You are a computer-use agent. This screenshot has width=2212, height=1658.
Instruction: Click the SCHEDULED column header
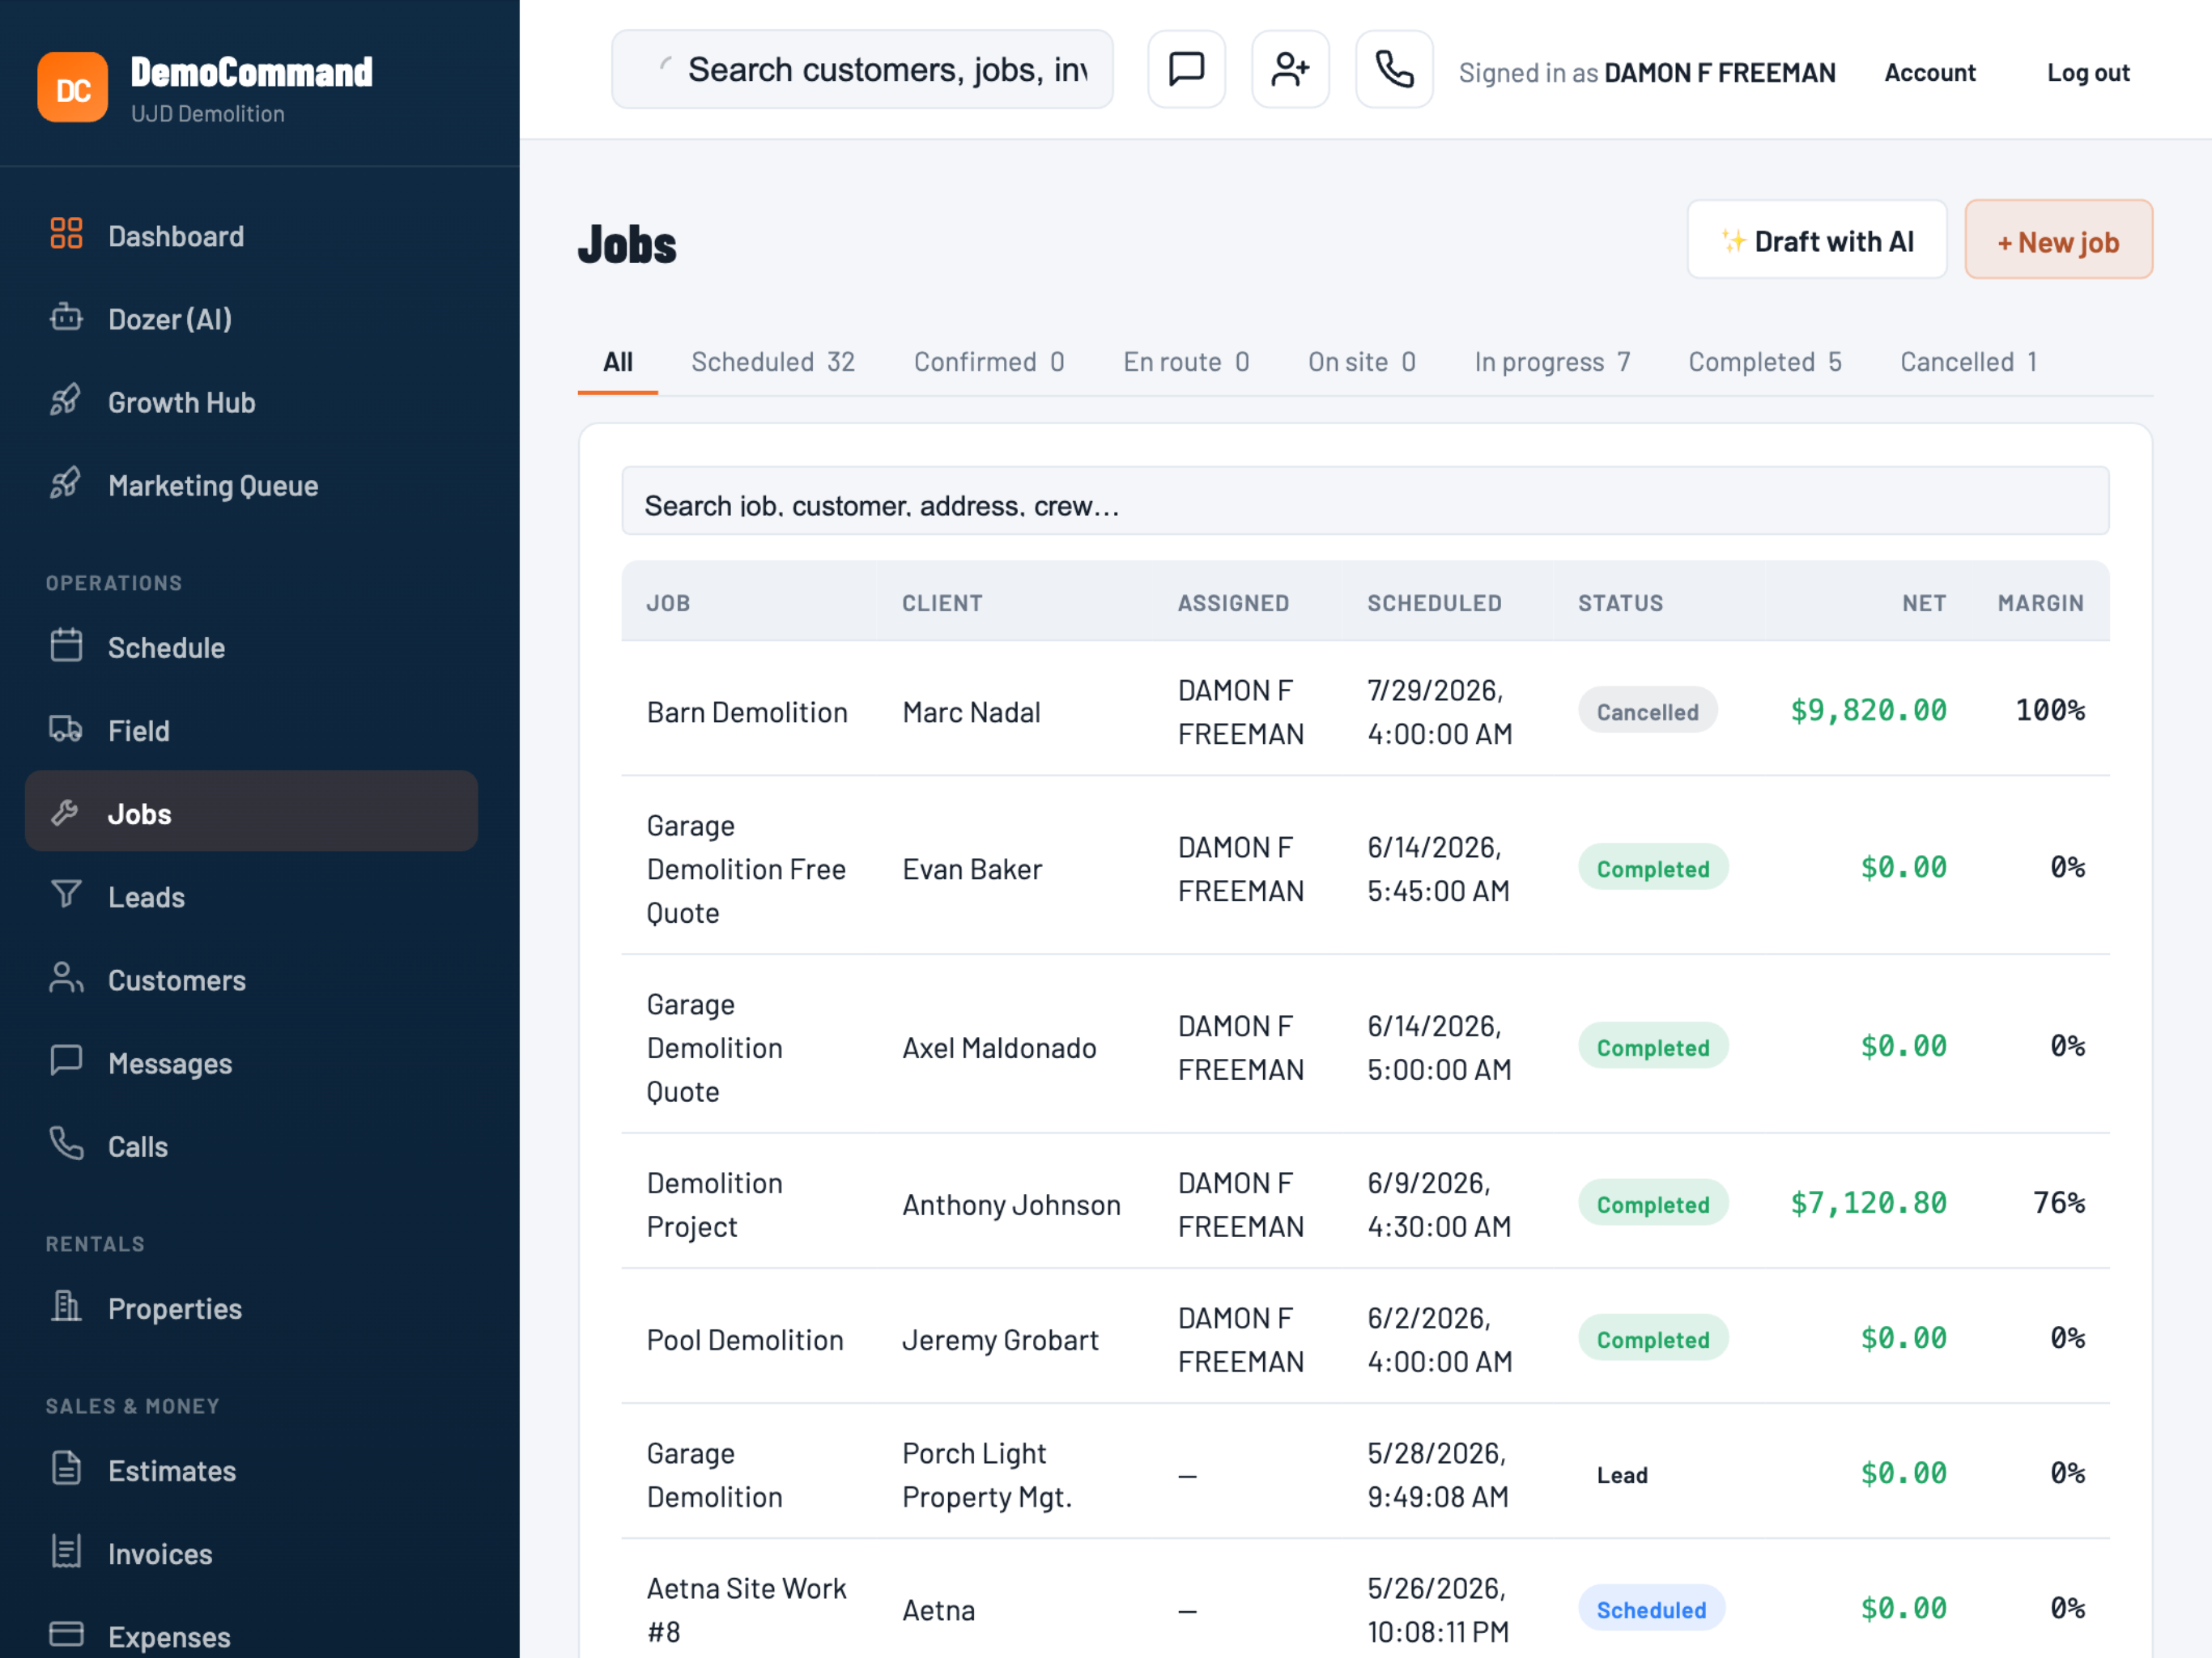(x=1434, y=603)
